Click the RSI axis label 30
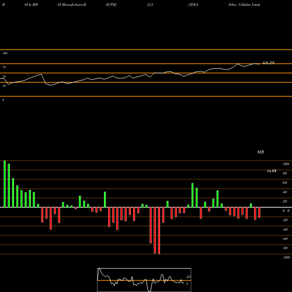 pos(4,86)
